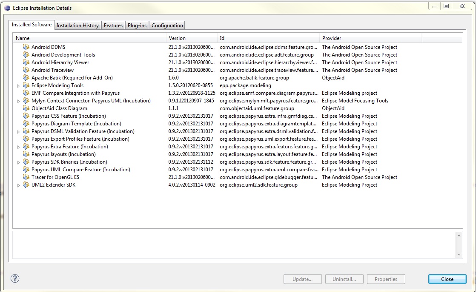Click the Android Development Tools feature icon
476x292 pixels.
point(26,54)
